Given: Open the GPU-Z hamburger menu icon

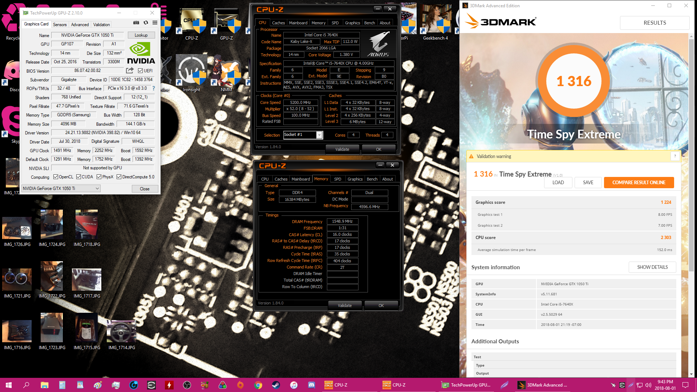Looking at the screenshot, I should tap(155, 23).
